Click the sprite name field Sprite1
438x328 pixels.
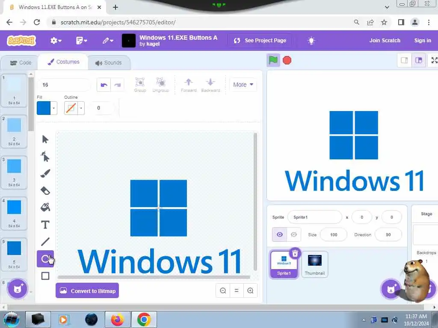pos(314,217)
